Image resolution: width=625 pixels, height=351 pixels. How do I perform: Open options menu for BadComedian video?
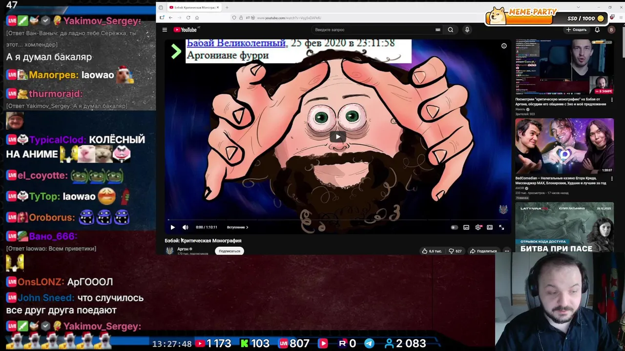612,178
